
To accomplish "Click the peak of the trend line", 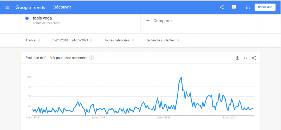I will point(181,77).
